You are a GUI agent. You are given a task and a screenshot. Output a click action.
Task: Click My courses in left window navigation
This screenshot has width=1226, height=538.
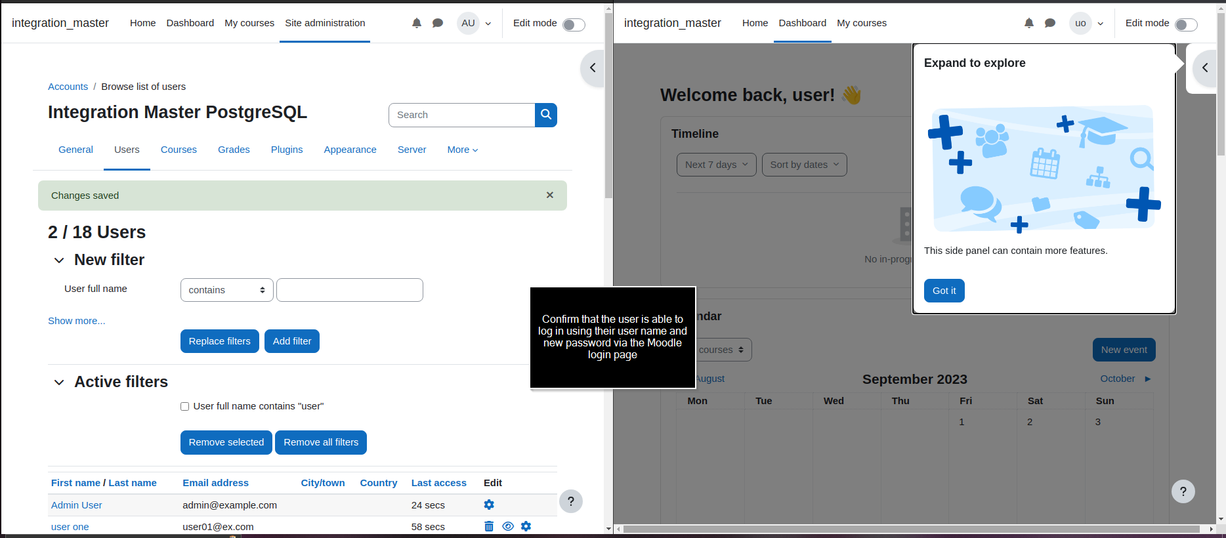click(249, 23)
